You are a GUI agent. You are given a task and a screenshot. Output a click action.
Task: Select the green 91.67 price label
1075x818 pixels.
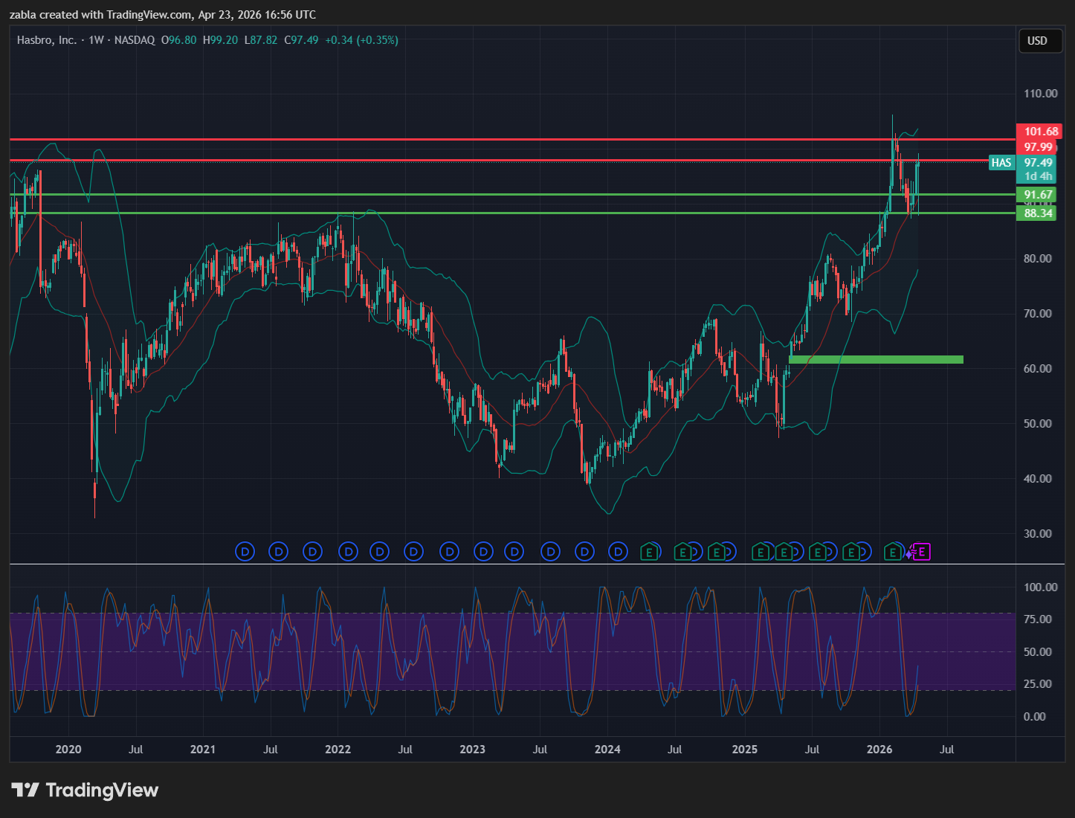tap(1038, 195)
